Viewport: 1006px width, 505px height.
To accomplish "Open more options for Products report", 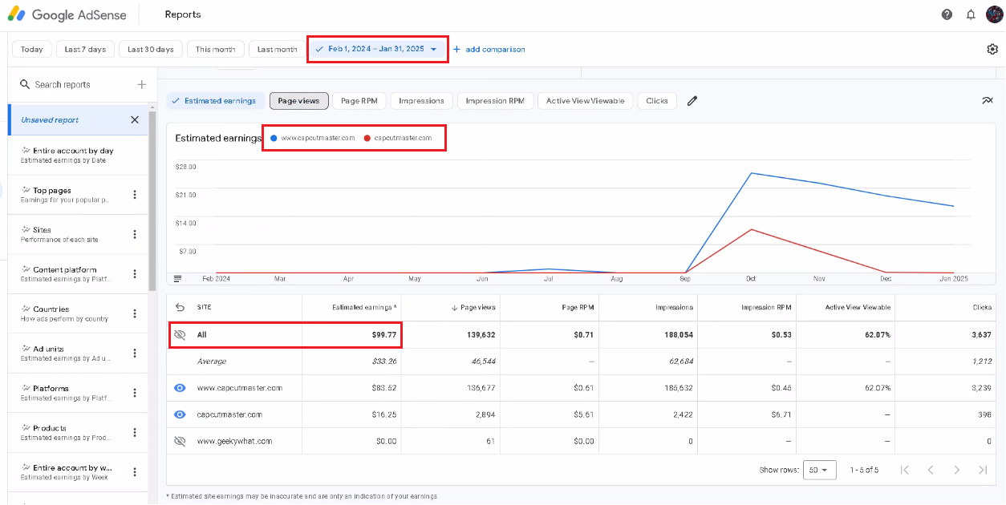I will tap(135, 432).
